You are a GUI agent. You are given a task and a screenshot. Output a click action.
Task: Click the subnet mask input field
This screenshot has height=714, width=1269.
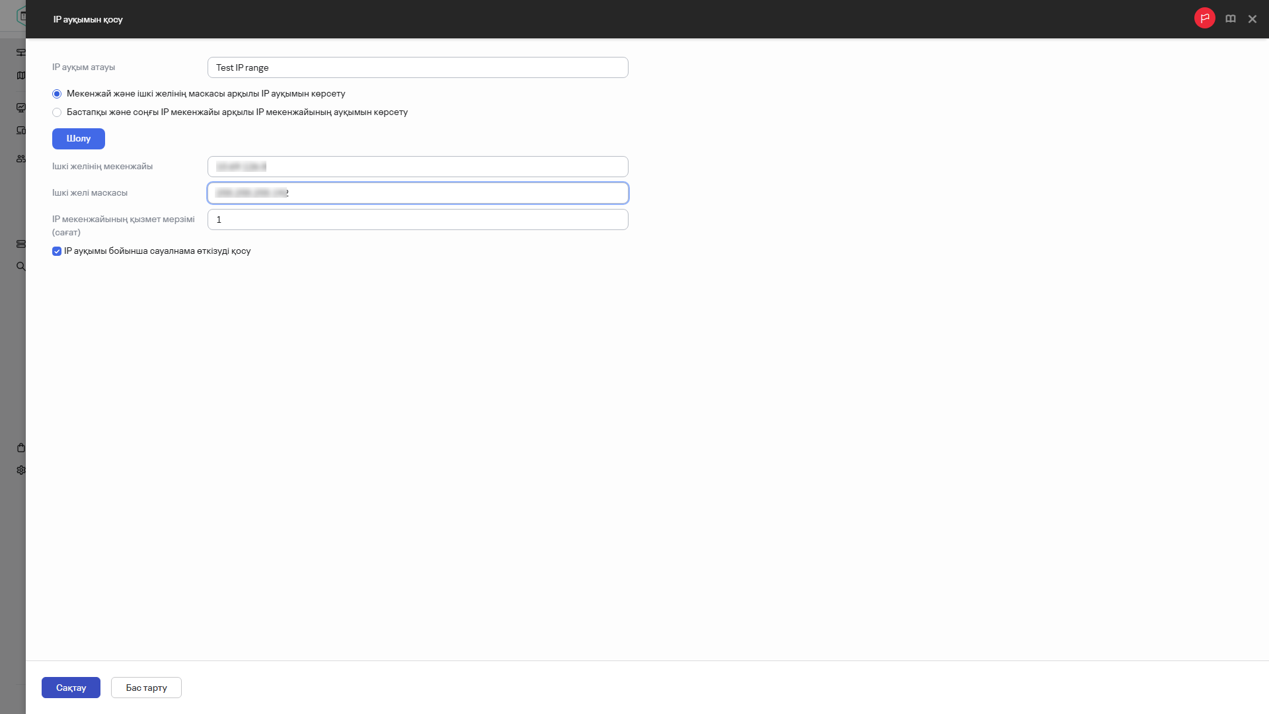pyautogui.click(x=418, y=193)
